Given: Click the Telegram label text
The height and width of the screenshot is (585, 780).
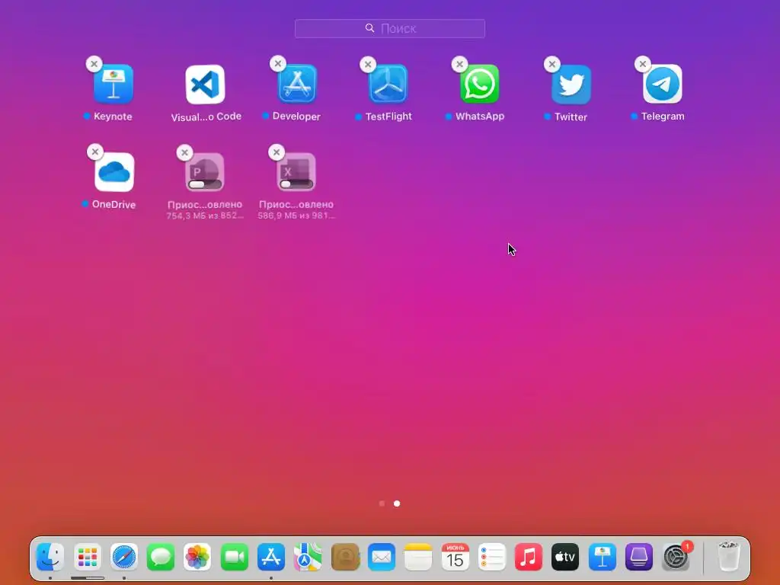Looking at the screenshot, I should [663, 117].
